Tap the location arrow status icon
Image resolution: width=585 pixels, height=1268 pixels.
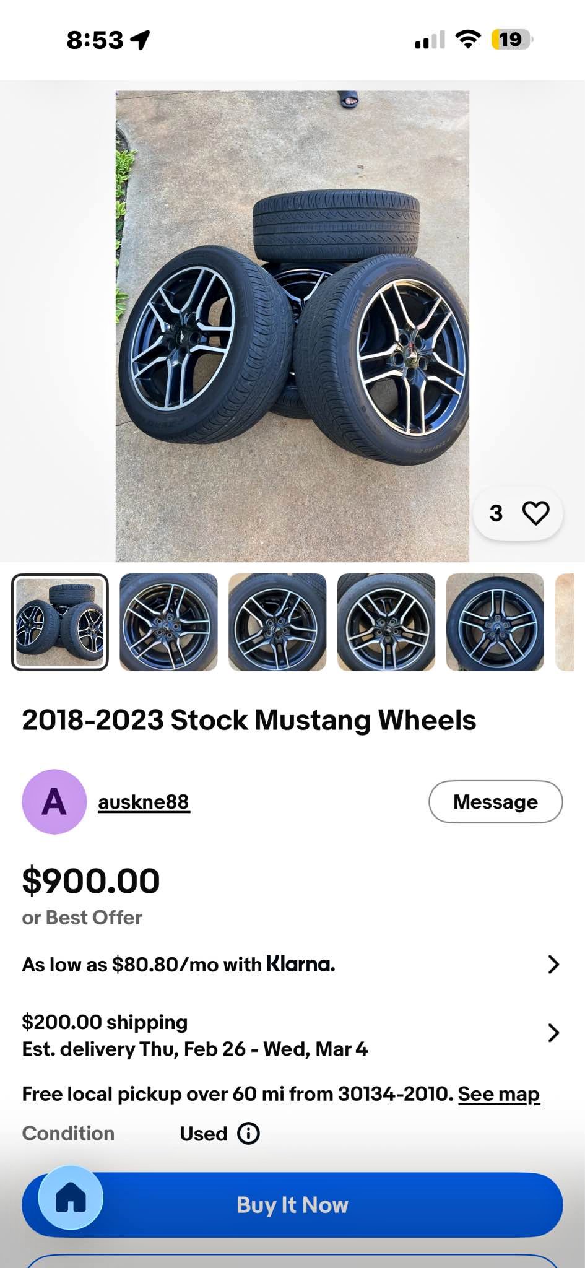pos(141,40)
